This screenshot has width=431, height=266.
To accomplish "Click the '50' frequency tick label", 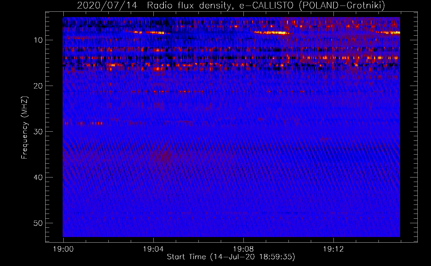I will (38, 223).
